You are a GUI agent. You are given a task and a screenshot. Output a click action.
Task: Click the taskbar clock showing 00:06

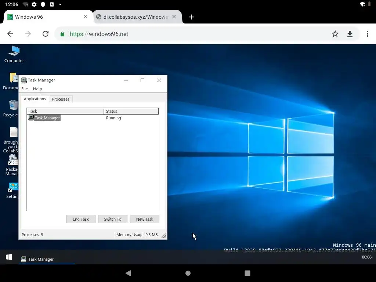pos(367,257)
